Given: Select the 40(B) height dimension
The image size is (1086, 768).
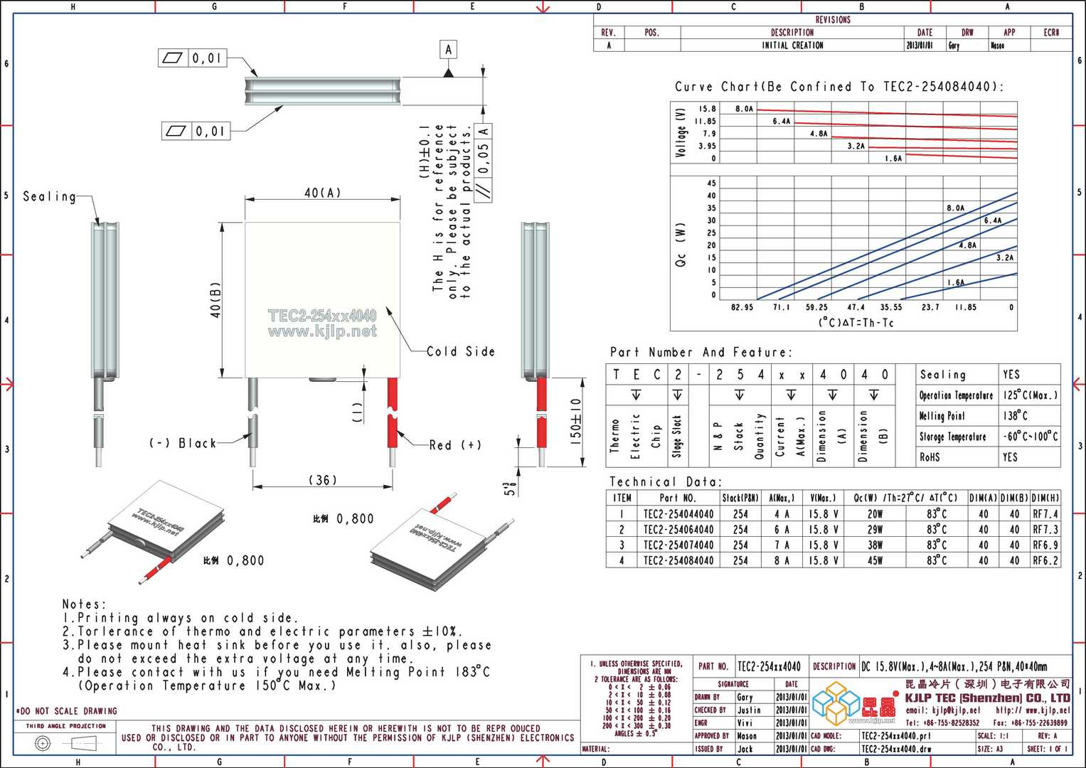Looking at the screenshot, I should (x=215, y=301).
